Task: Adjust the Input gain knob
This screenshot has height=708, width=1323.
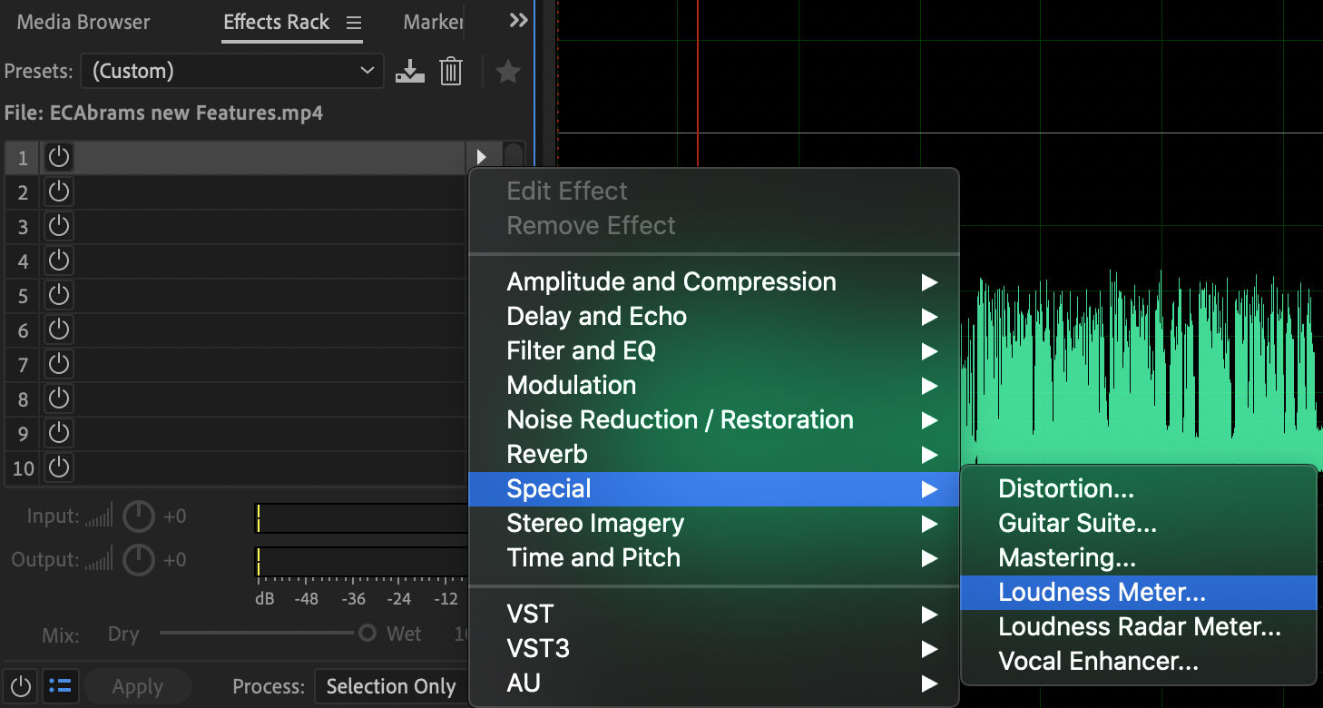Action: 139,516
